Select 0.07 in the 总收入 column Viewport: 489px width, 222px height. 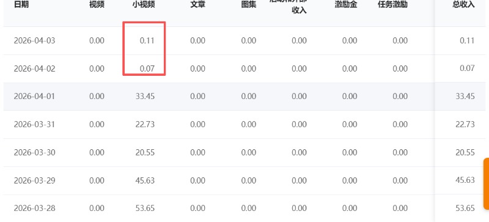467,68
